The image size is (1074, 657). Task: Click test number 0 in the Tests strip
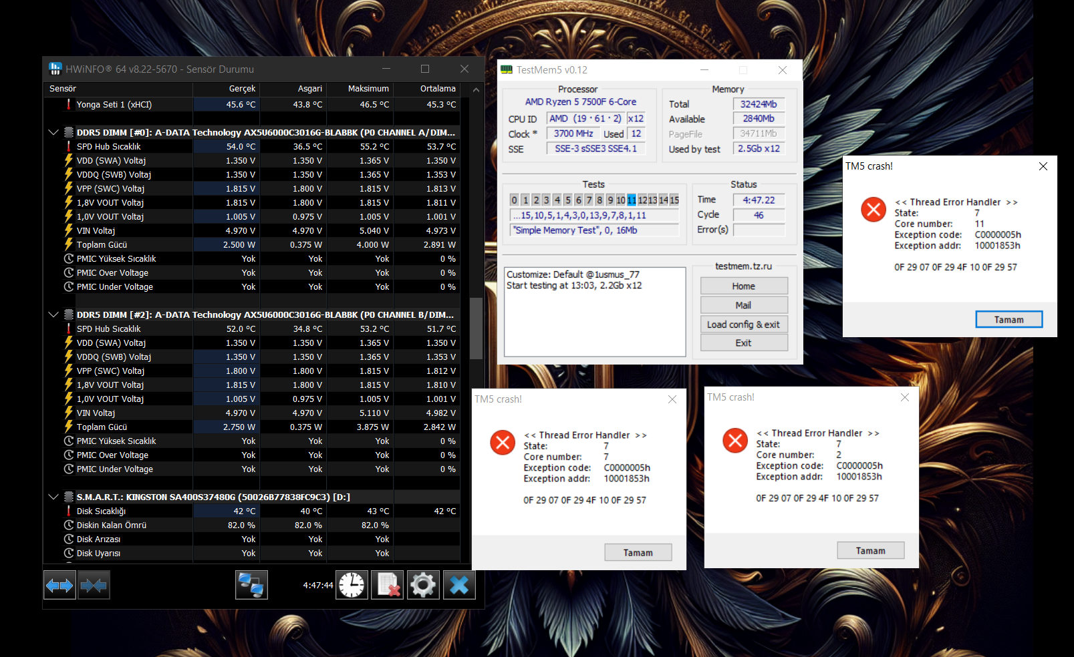514,200
